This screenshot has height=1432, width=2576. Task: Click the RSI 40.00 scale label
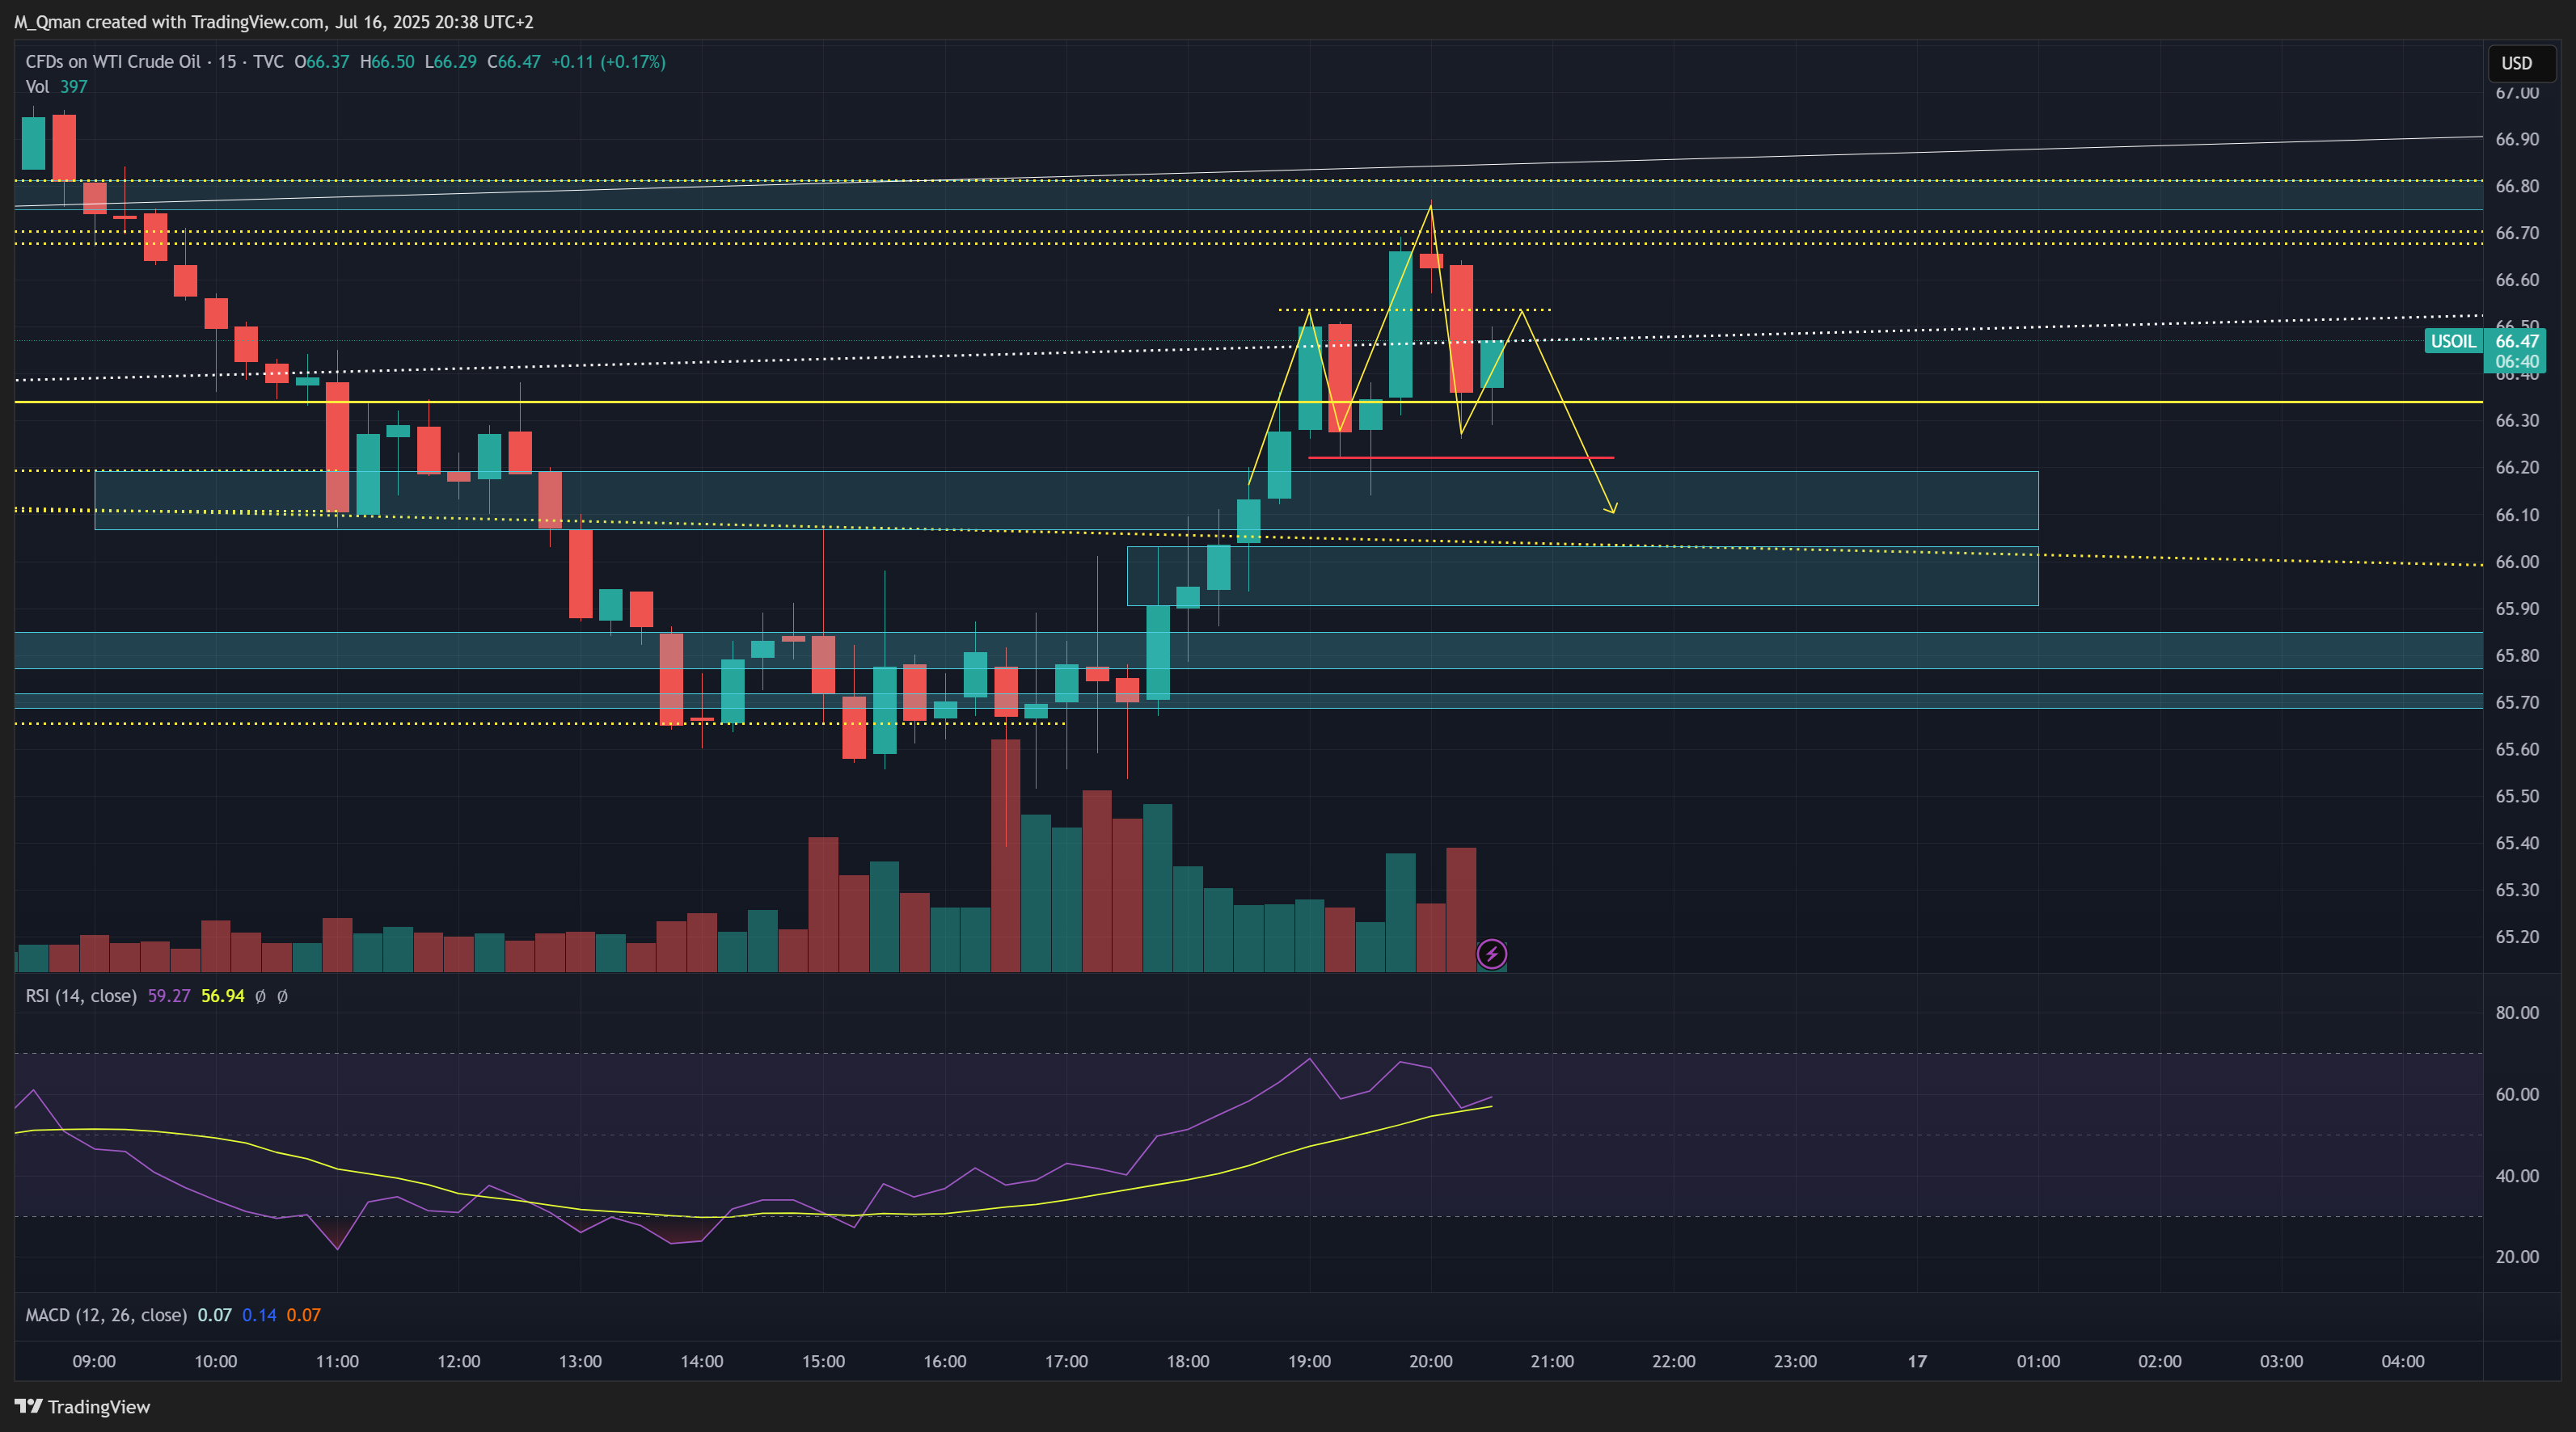click(2516, 1176)
